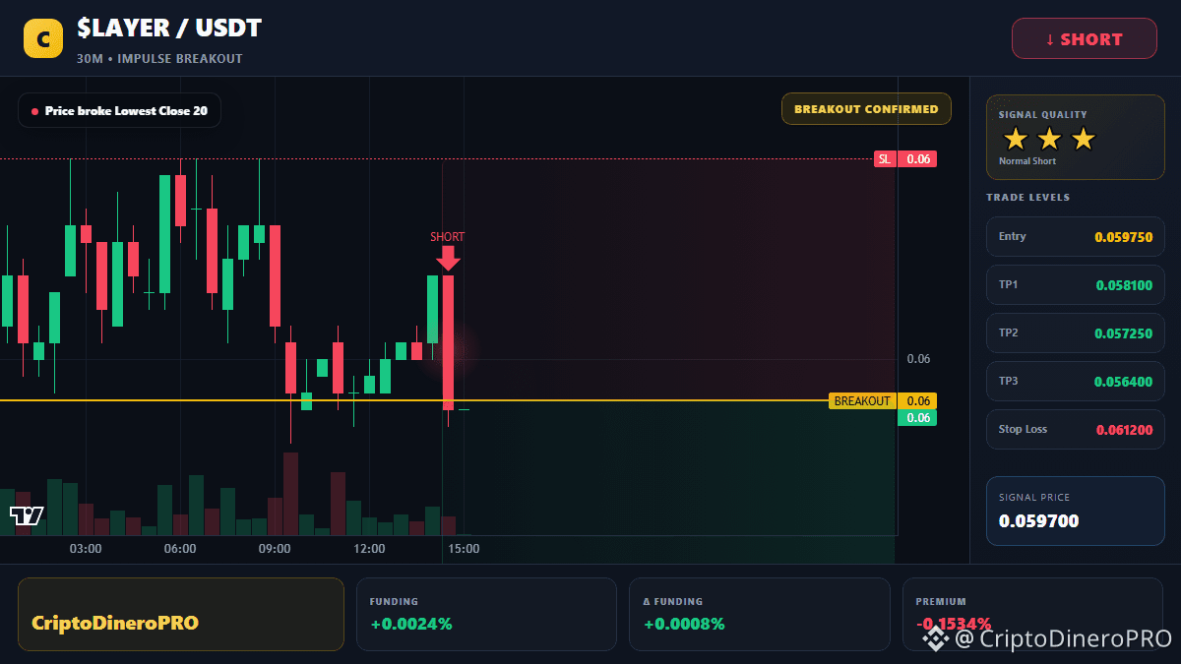Click the Price broke Lowest Close 20 label
The width and height of the screenshot is (1181, 664).
119,111
